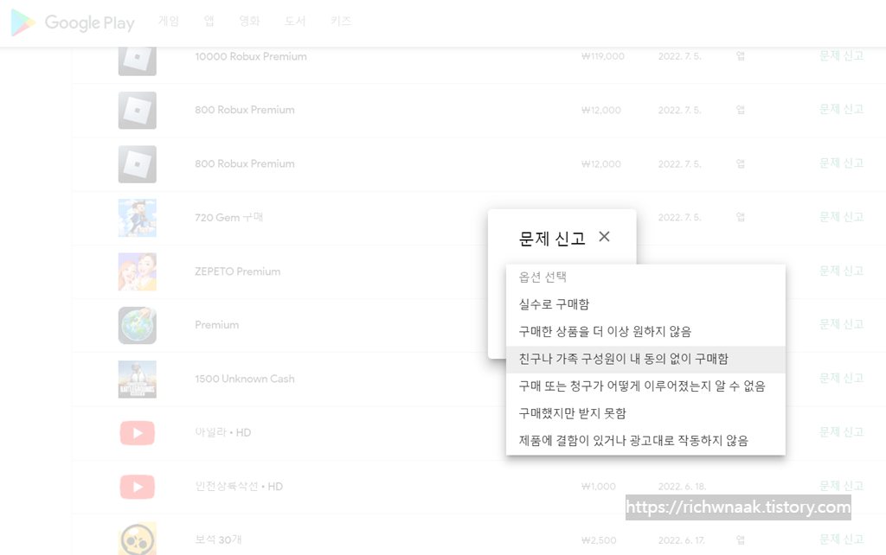Image resolution: width=886 pixels, height=555 pixels.
Task: Choose 친구나 가족 구성원이 내 동의 없이 구매함
Action: click(x=645, y=359)
